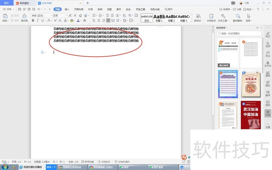Click the print icon in quick toolbar
This screenshot has height=170, width=272.
click(x=29, y=9)
